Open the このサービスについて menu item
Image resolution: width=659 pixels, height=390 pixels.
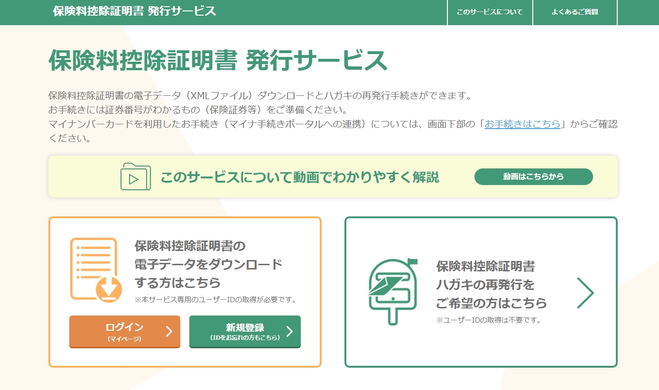(x=490, y=12)
